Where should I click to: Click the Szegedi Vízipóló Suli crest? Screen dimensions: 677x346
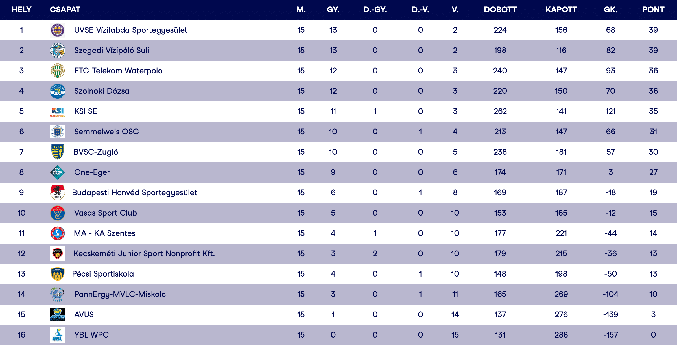57,51
